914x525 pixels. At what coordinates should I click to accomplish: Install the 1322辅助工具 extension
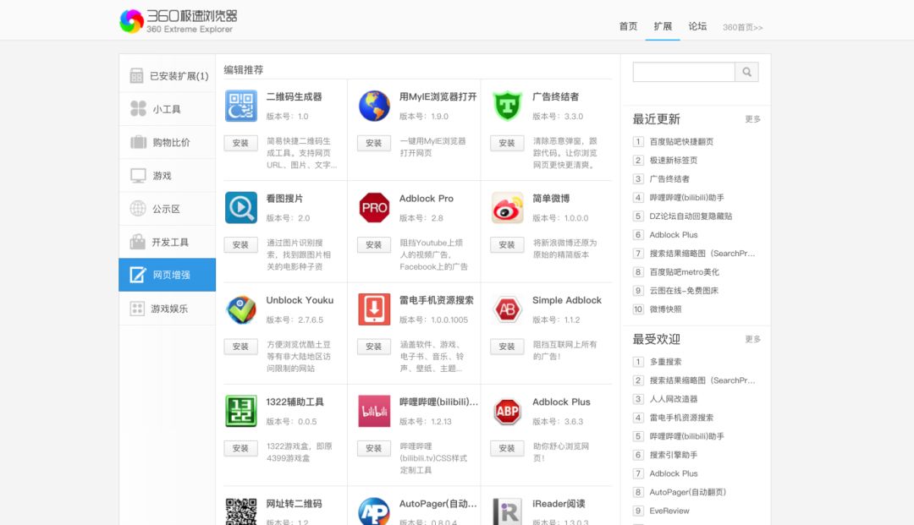pos(240,448)
